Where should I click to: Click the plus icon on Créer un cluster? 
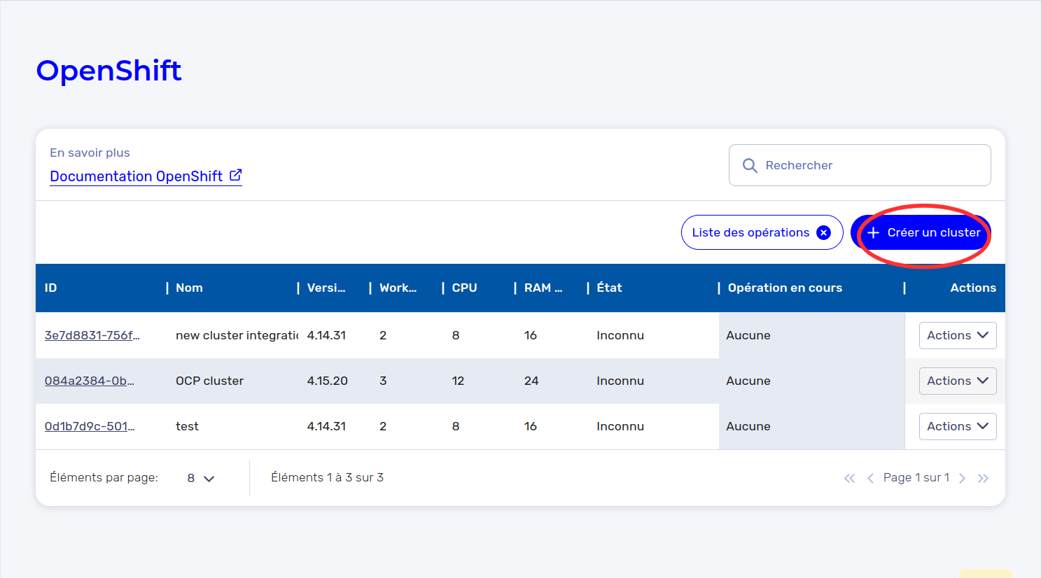[873, 233]
